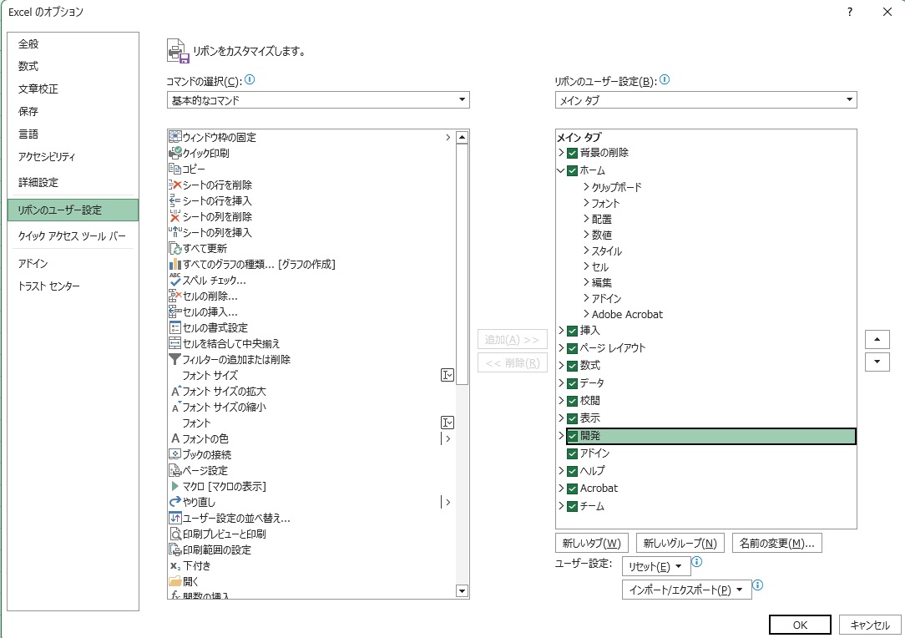905x638 pixels.
Task: Click the 新しいタブ button
Action: (x=592, y=543)
